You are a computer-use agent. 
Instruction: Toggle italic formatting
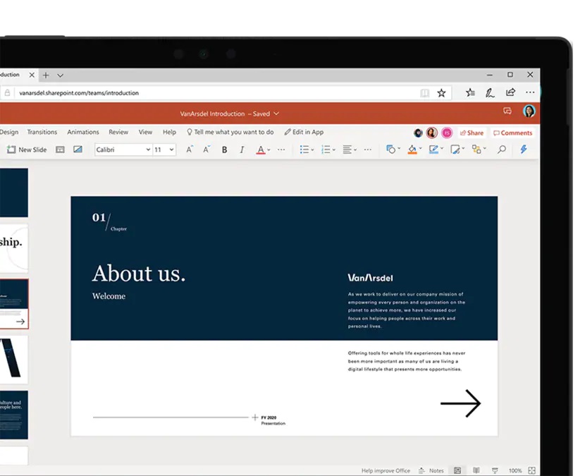[242, 149]
